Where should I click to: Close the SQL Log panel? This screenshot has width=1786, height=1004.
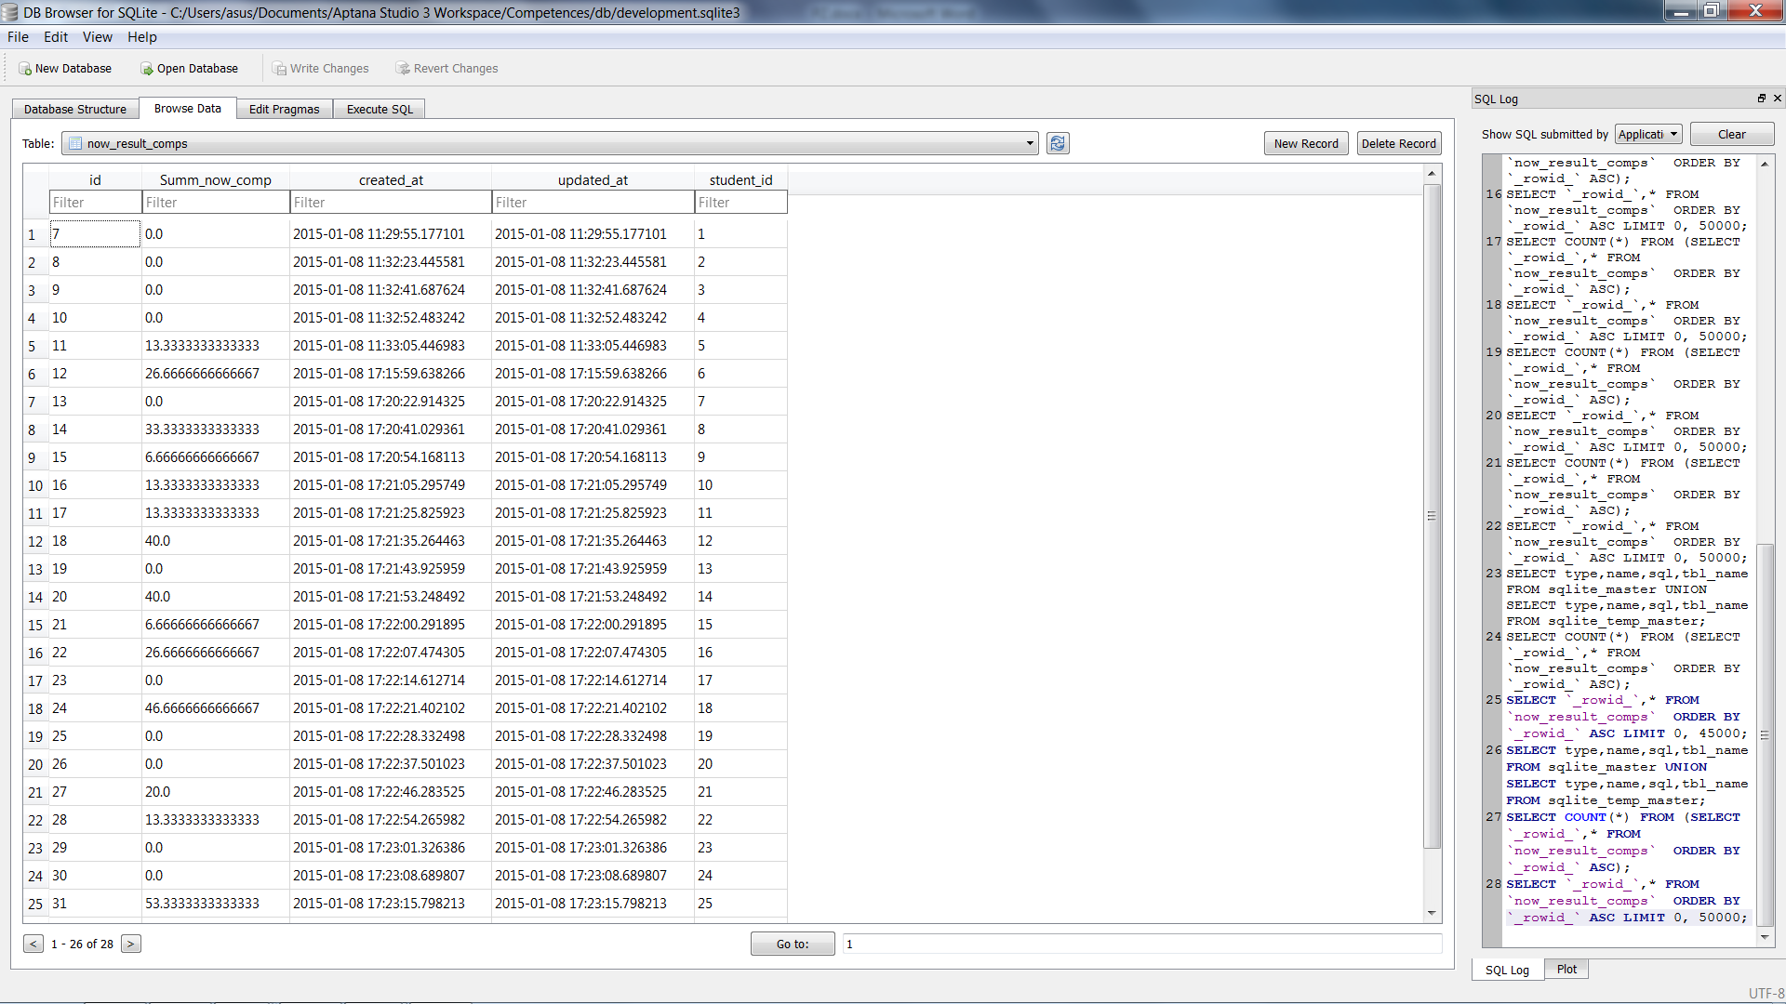point(1777,99)
